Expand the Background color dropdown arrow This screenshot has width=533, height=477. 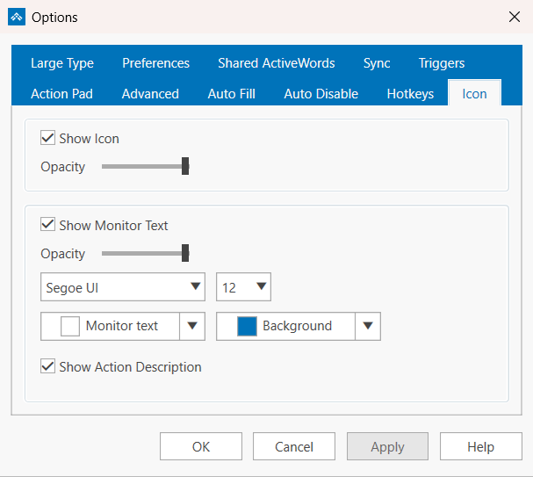pyautogui.click(x=368, y=327)
